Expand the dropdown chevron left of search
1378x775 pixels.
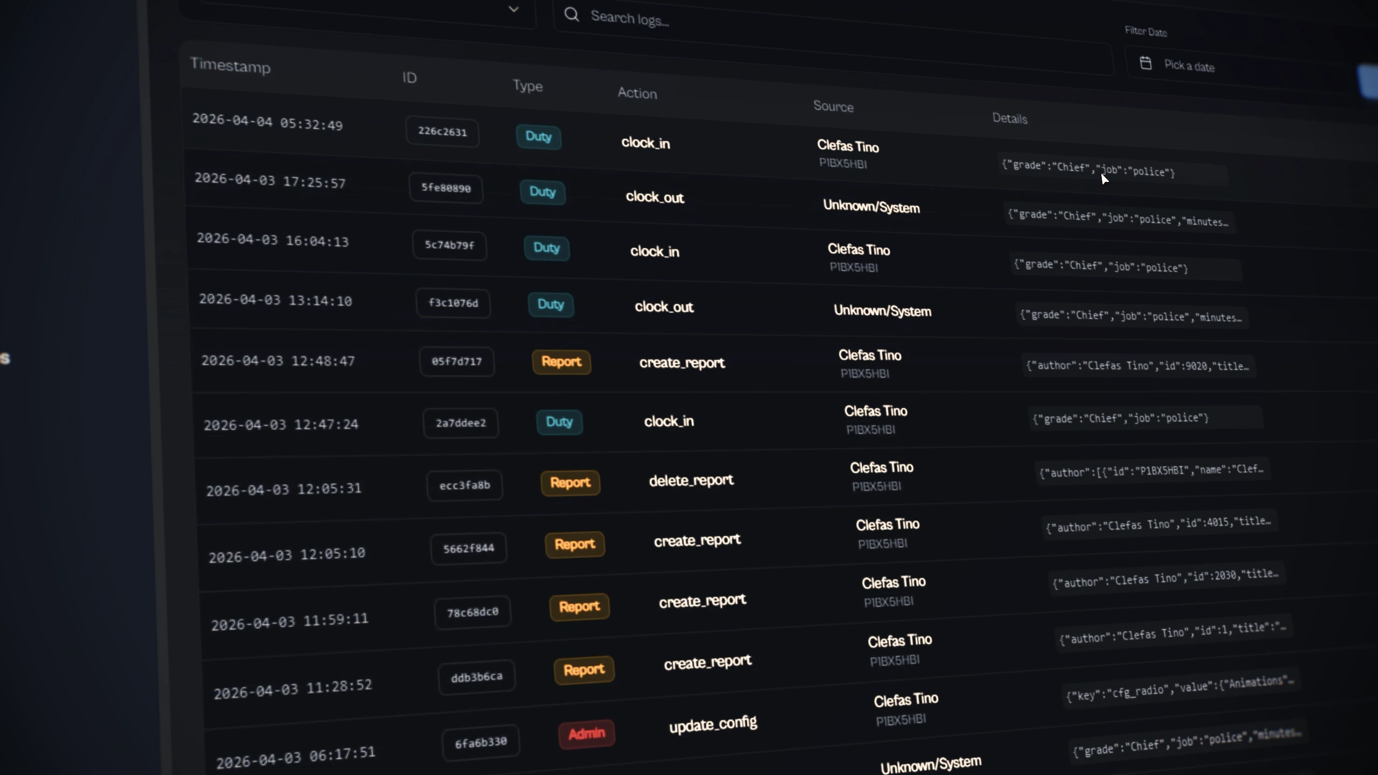(514, 9)
